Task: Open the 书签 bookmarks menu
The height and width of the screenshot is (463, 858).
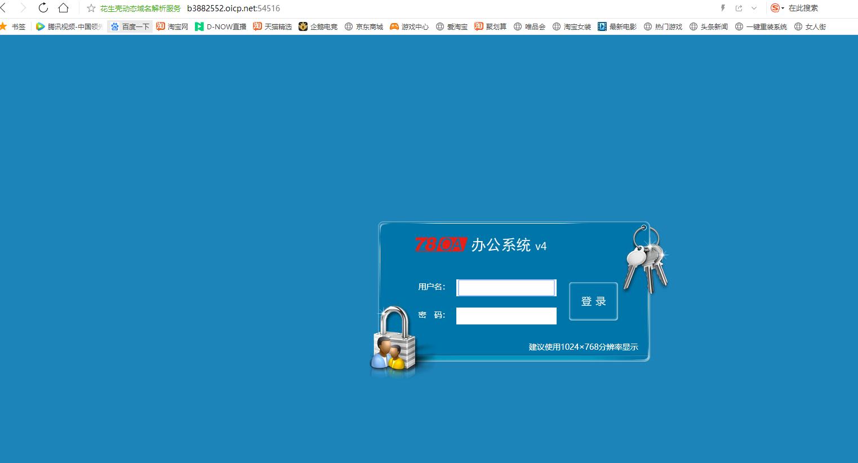Action: coord(17,26)
